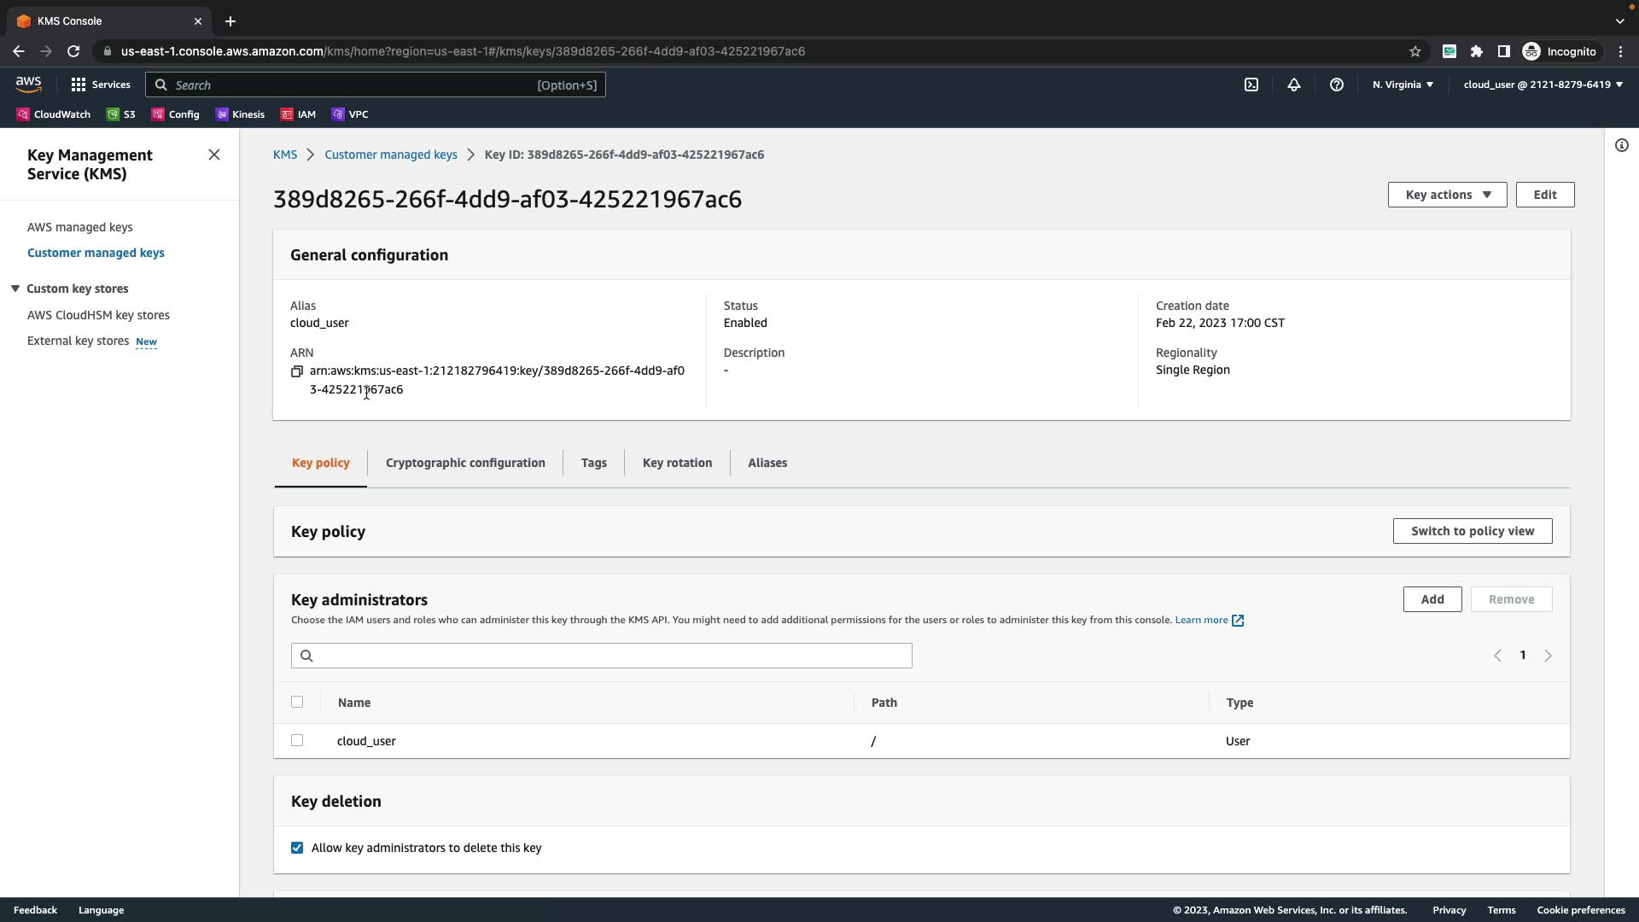This screenshot has width=1639, height=922.
Task: Click the key administrators search field
Action: (x=602, y=656)
